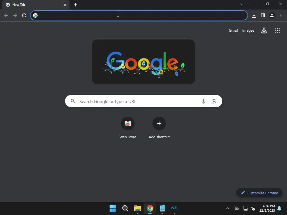
Task: Click the forward navigation arrow
Action: (15, 15)
